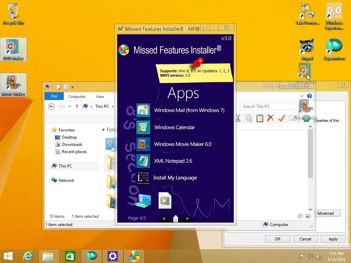Click the vertical scrollbar up arrow
Screen dimensions: 351x263
(310, 127)
